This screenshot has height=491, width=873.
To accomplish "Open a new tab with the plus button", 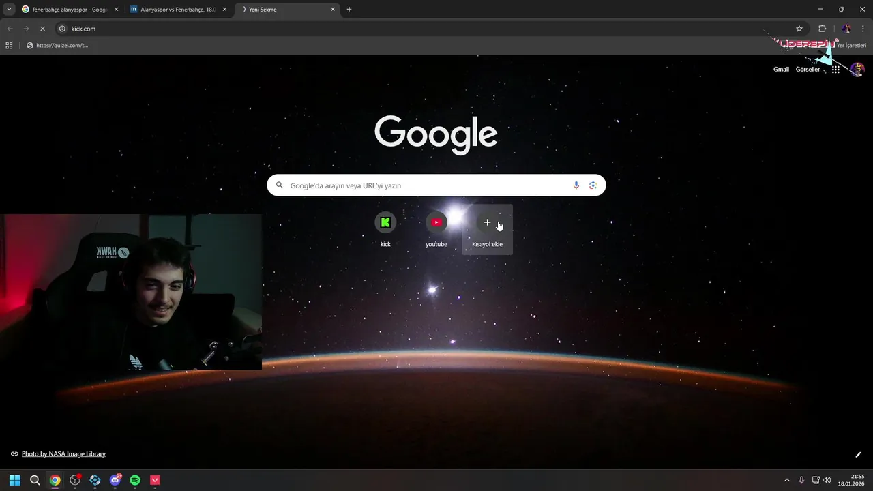I will click(349, 10).
